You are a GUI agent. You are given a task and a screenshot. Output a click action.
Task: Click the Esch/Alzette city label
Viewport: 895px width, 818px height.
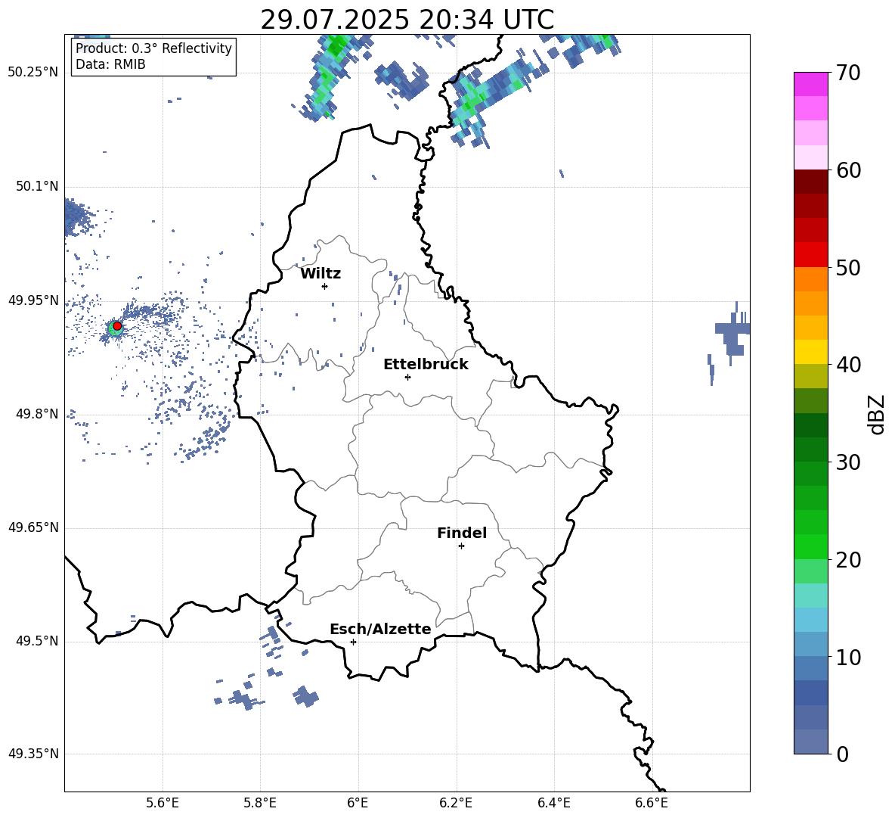point(380,629)
